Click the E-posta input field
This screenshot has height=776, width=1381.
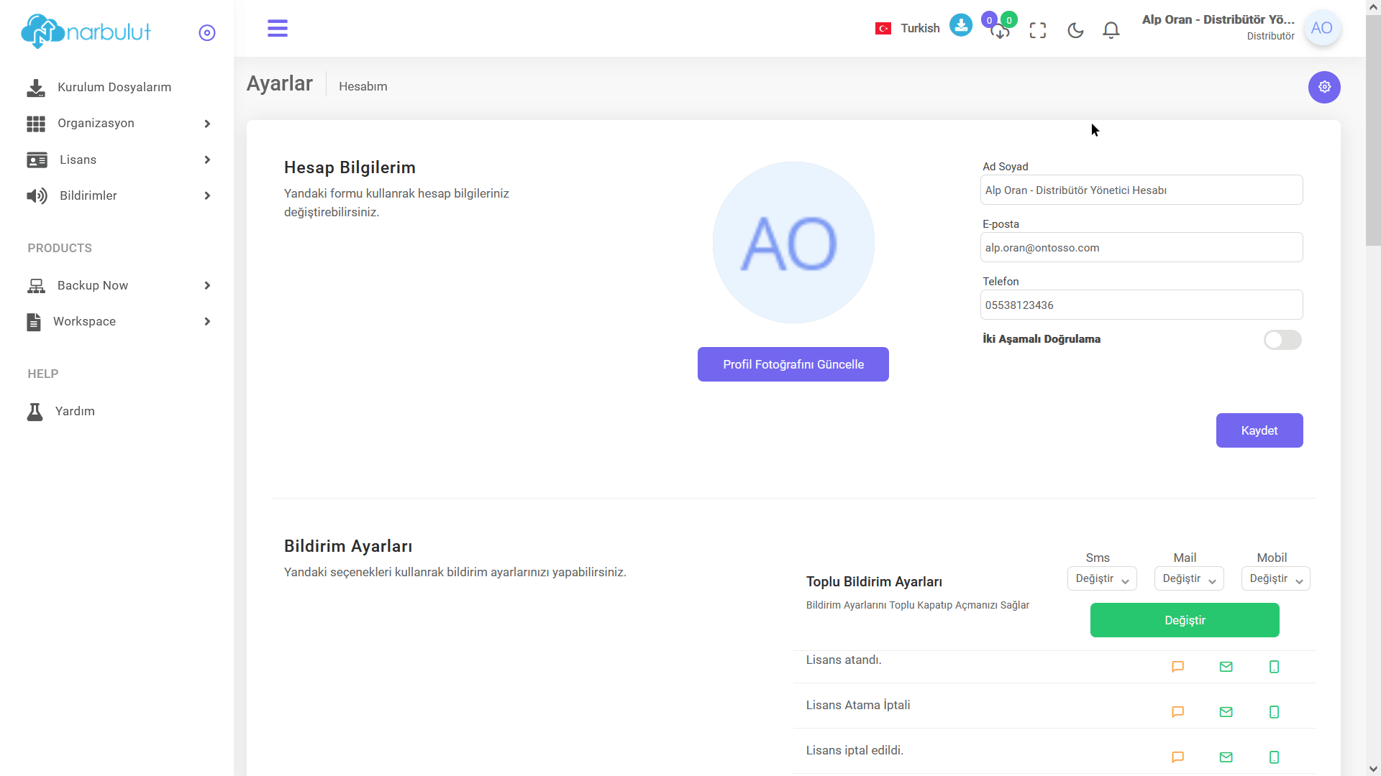pos(1141,247)
